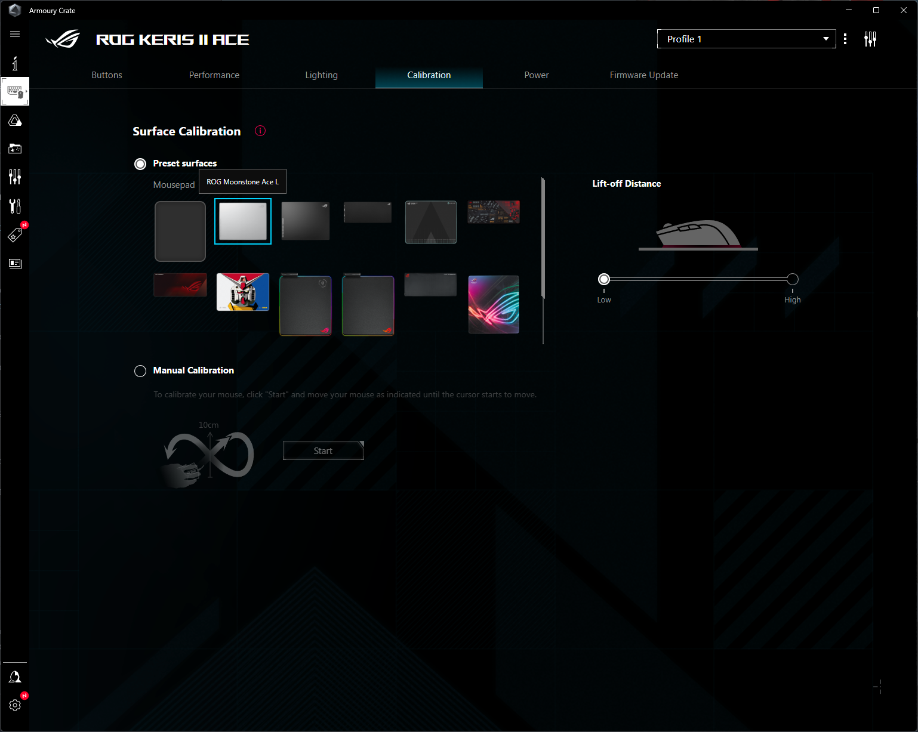
Task: Set lift-off distance slider handle to Low
Action: [604, 279]
